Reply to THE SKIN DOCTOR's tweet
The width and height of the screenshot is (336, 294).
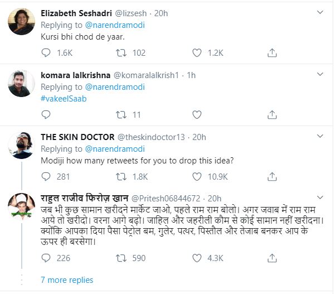pos(47,177)
